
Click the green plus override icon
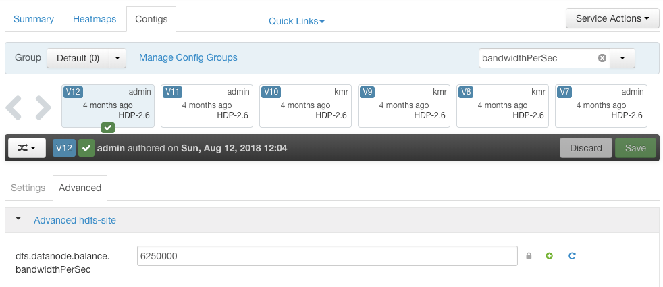[550, 256]
